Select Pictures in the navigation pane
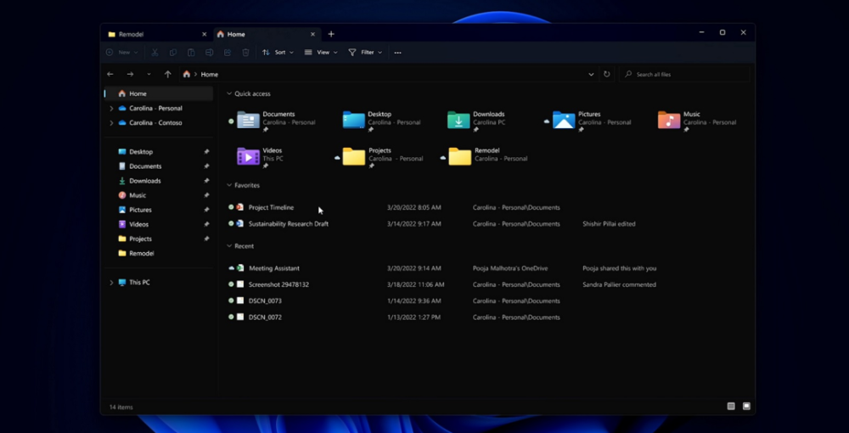The width and height of the screenshot is (849, 433). coord(140,210)
